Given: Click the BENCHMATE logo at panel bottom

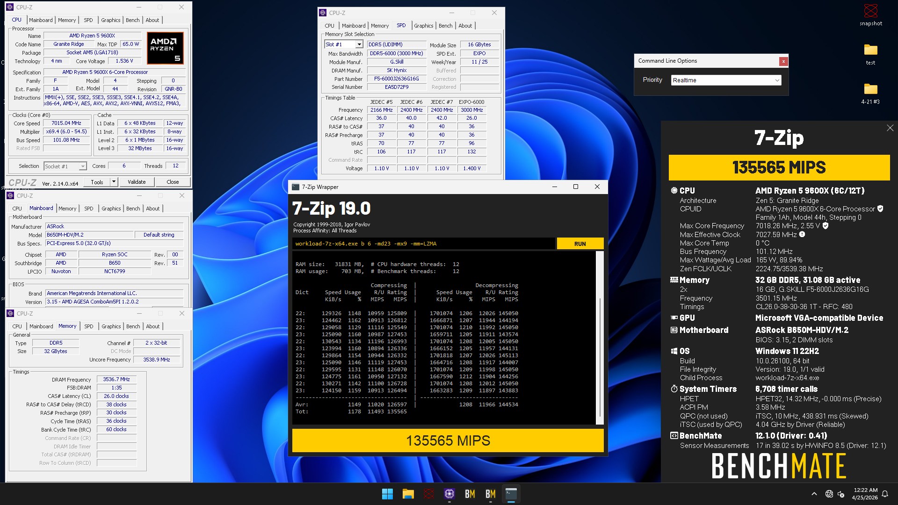Looking at the screenshot, I should (x=779, y=466).
